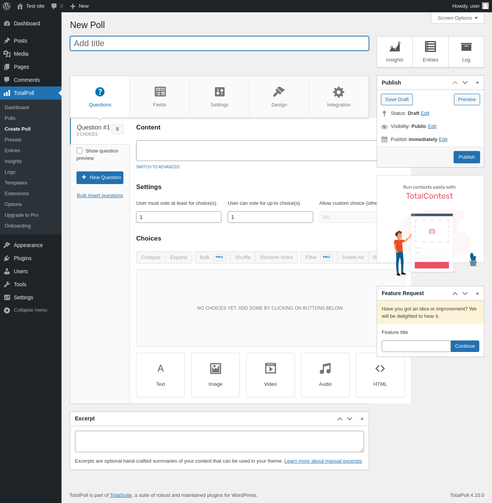Click the Media icon in sidebar

pyautogui.click(x=7, y=54)
